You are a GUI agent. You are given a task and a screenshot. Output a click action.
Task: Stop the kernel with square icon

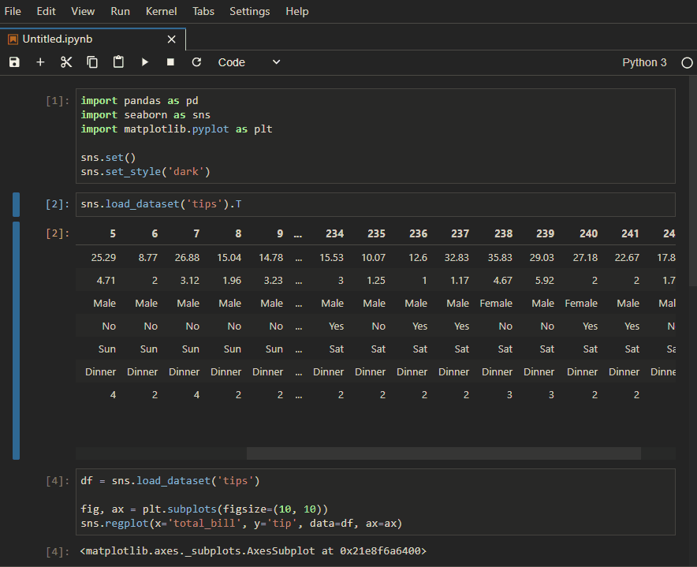pos(170,62)
